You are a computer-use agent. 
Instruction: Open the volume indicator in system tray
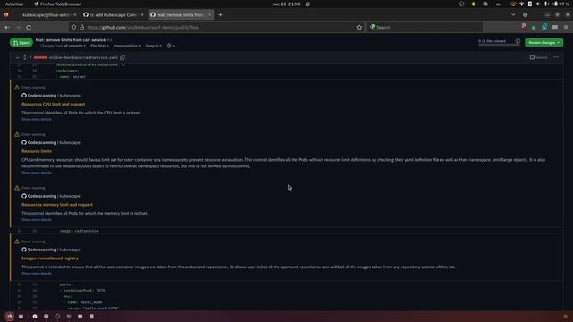[x=538, y=4]
